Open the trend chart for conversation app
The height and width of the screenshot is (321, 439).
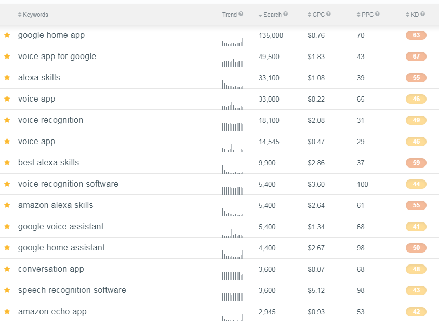[x=233, y=275]
